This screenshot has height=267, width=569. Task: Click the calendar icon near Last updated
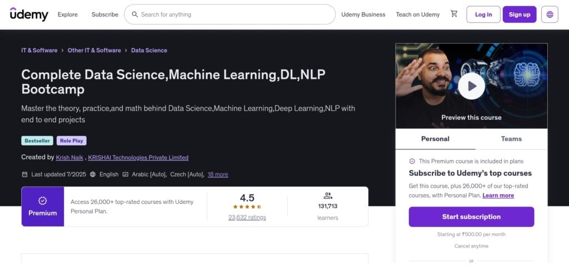pyautogui.click(x=24, y=174)
